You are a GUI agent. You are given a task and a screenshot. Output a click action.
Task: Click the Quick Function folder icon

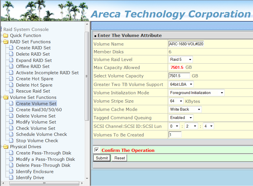coord(5,36)
